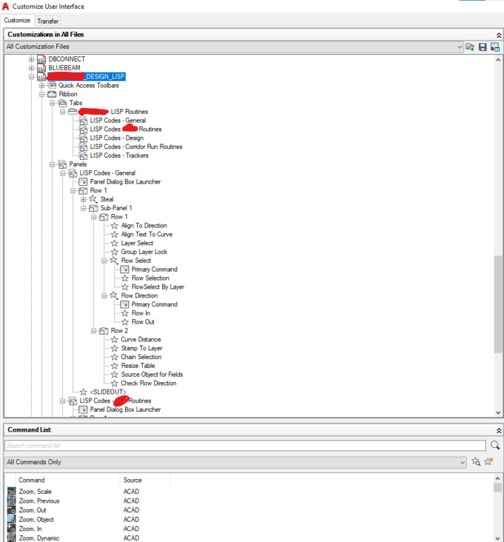Select Stamp To Layer command
Screen dimensions: 504x542
click(141, 348)
